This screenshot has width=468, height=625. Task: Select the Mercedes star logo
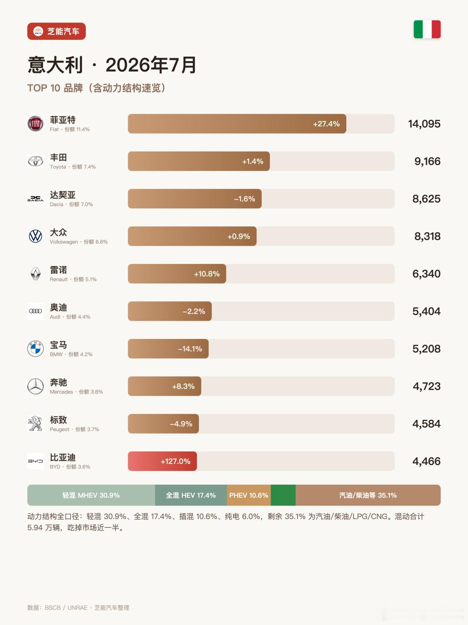[x=36, y=386]
